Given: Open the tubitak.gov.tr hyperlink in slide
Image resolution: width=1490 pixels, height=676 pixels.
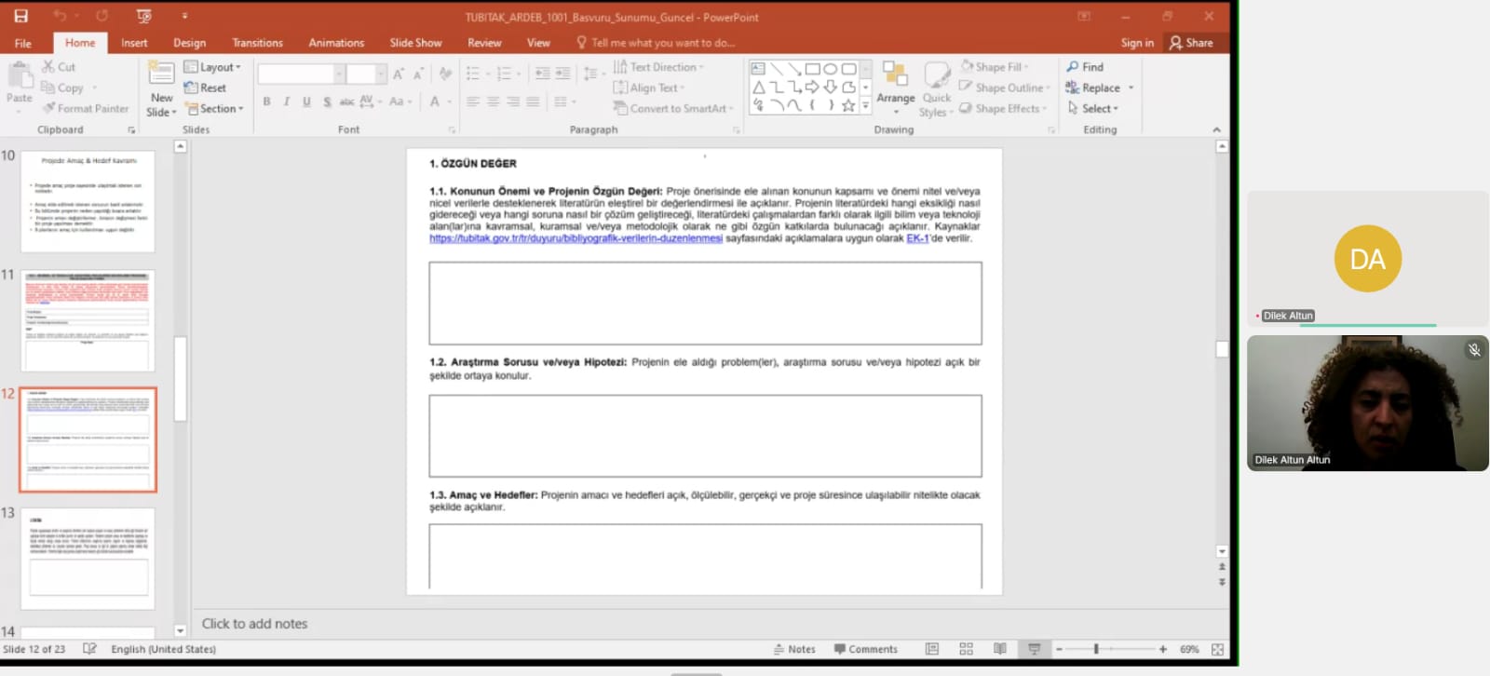Looking at the screenshot, I should 576,238.
